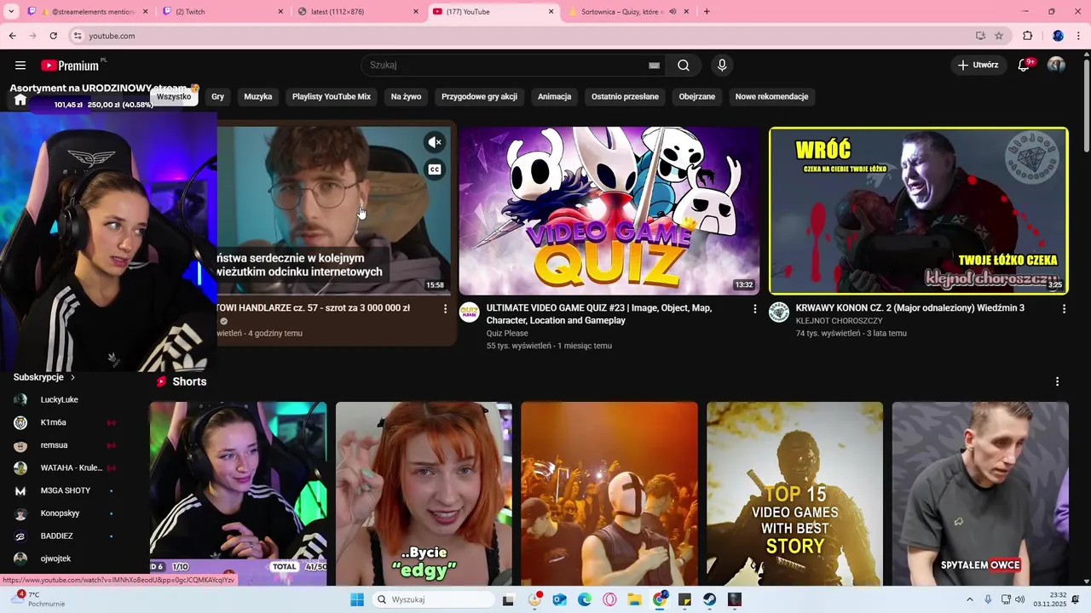Open the Shorts shelf more options

pyautogui.click(x=1057, y=381)
